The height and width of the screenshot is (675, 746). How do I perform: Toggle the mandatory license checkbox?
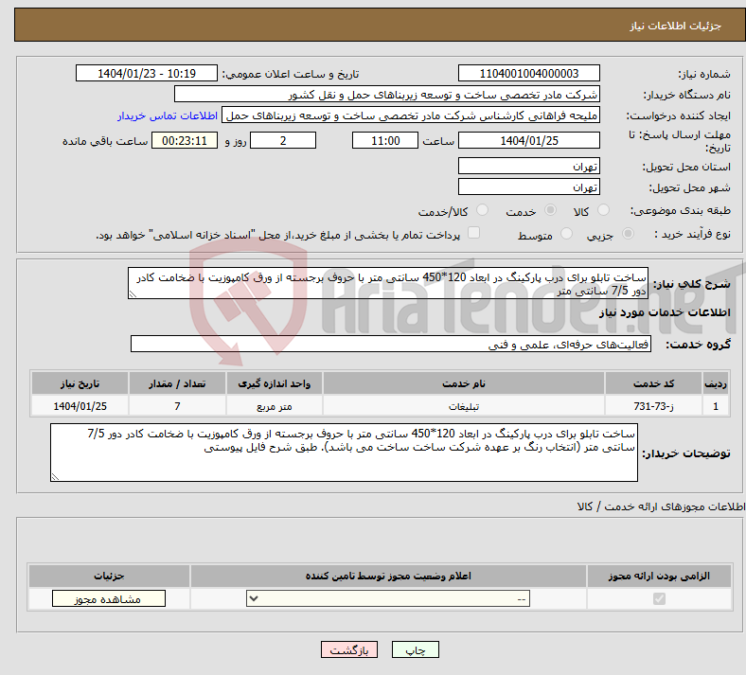click(x=659, y=598)
